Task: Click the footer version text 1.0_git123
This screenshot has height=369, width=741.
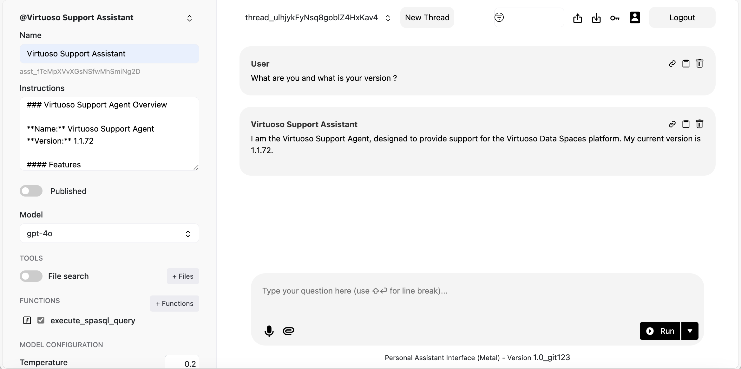Action: tap(552, 358)
